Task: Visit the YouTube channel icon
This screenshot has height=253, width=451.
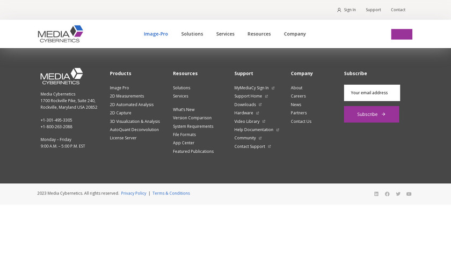Action: 409,194
